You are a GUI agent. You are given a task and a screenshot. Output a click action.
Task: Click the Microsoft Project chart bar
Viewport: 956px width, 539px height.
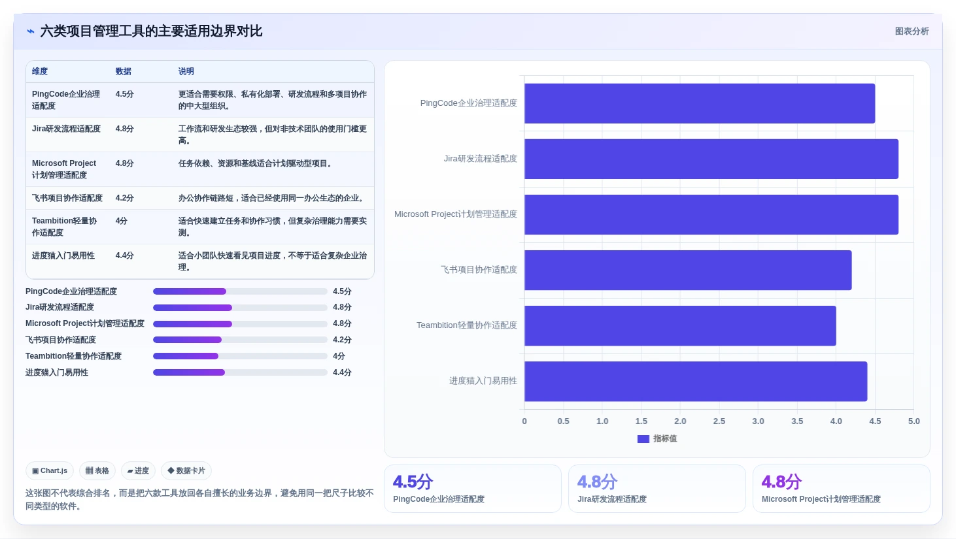(x=711, y=214)
